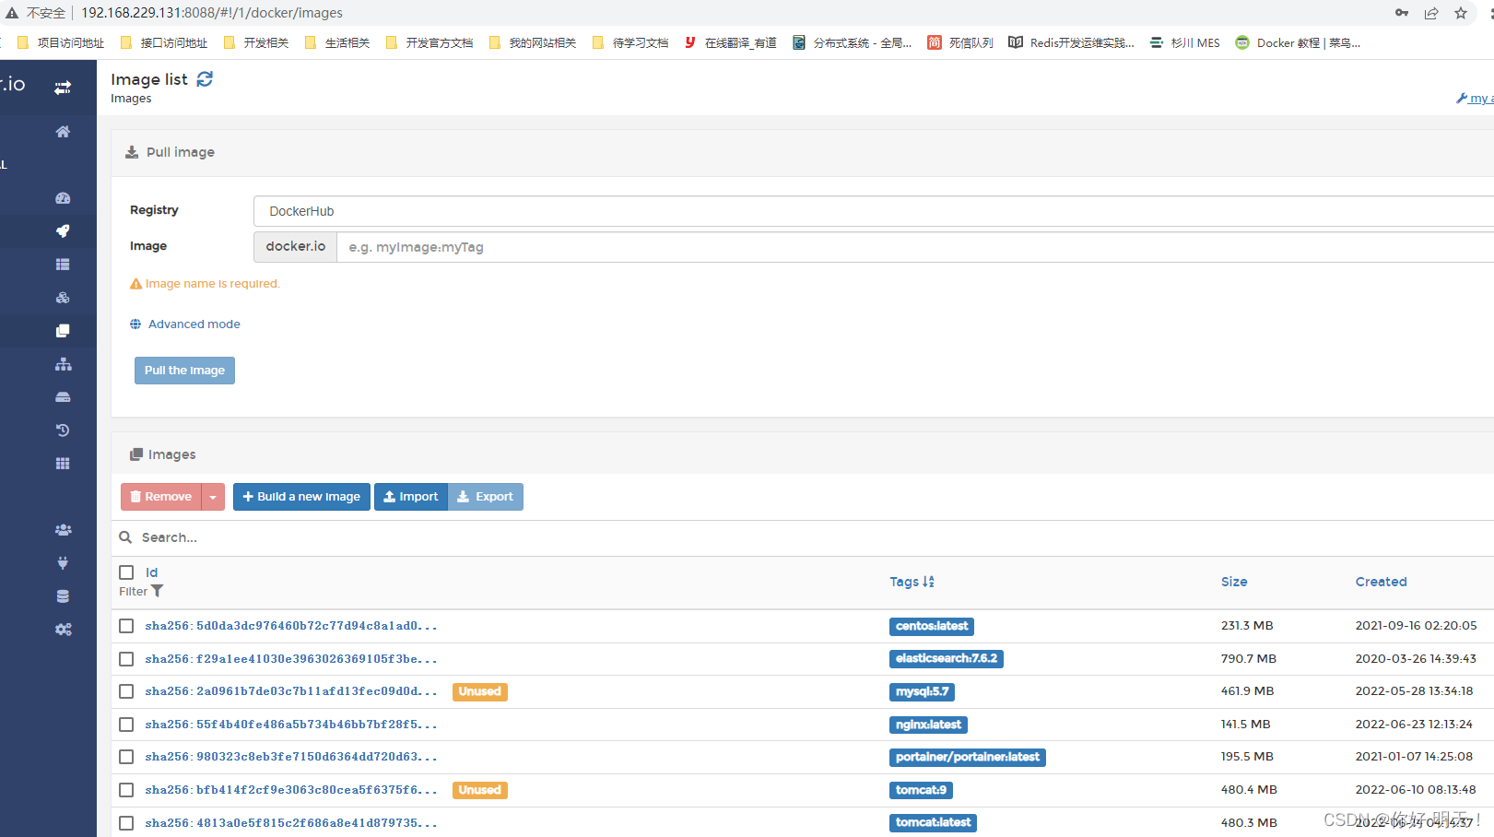Viewport: 1494px width, 837px height.
Task: Check the elasticsearch:7.6.2 image row checkbox
Action: [x=126, y=659]
